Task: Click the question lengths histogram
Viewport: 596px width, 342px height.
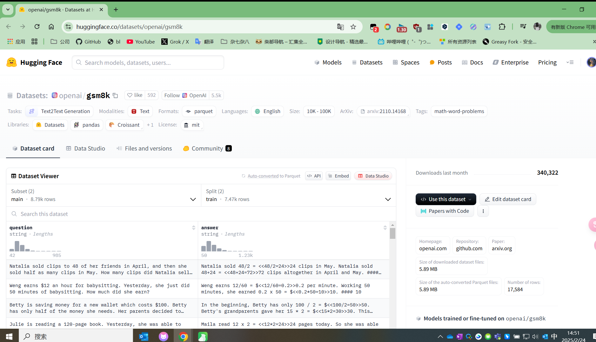Action: (x=35, y=246)
